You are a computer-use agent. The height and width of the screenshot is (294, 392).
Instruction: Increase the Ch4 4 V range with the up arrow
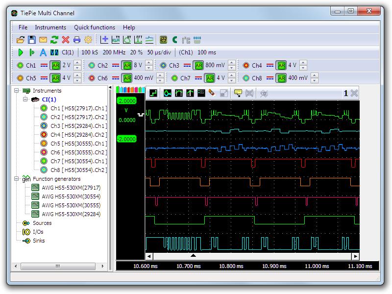coord(303,63)
